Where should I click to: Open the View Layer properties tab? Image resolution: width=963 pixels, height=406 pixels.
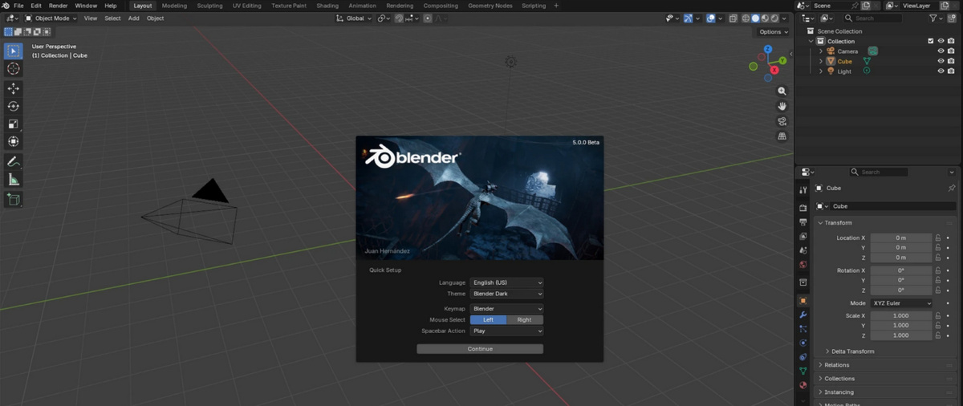pyautogui.click(x=803, y=237)
